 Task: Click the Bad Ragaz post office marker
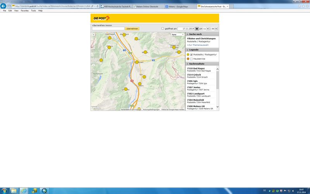[x=109, y=37]
